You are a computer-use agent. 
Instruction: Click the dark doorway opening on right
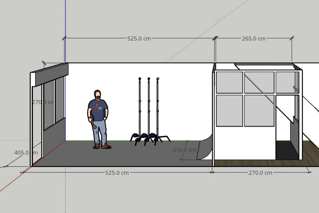[x=286, y=150]
